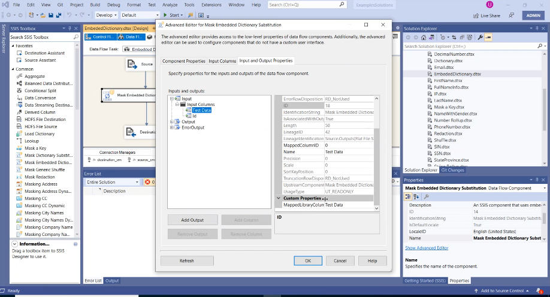Viewport: 550px width, 297px height.
Task: Click the Feedback icon next to Live Share
Action: coord(512,16)
